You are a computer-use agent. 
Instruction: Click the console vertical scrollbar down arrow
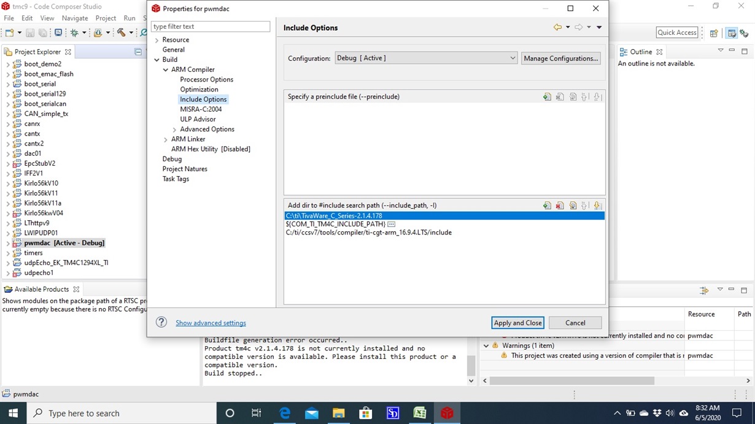pyautogui.click(x=471, y=380)
